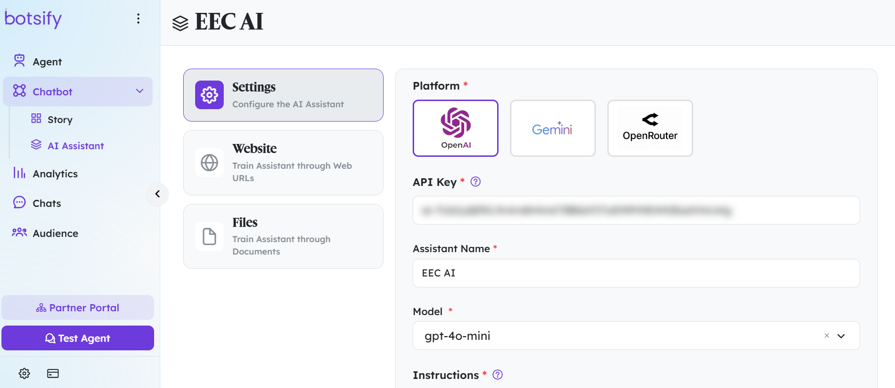
Task: Open the three-dot sidebar menu
Action: (138, 19)
